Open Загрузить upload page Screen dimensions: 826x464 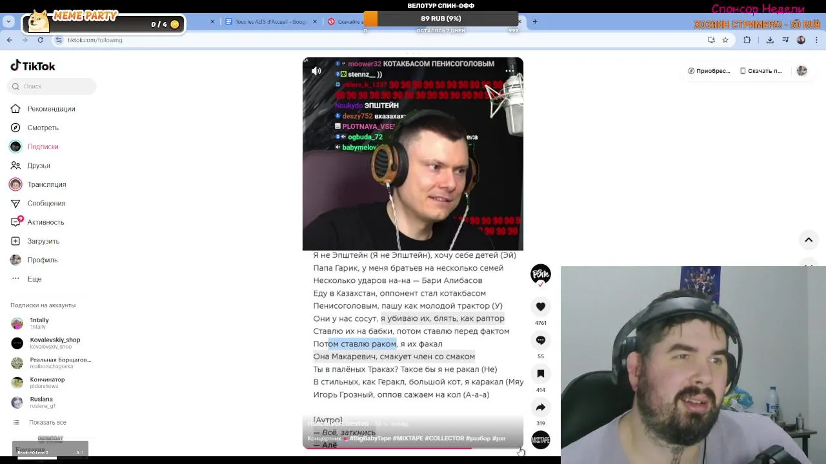point(35,241)
